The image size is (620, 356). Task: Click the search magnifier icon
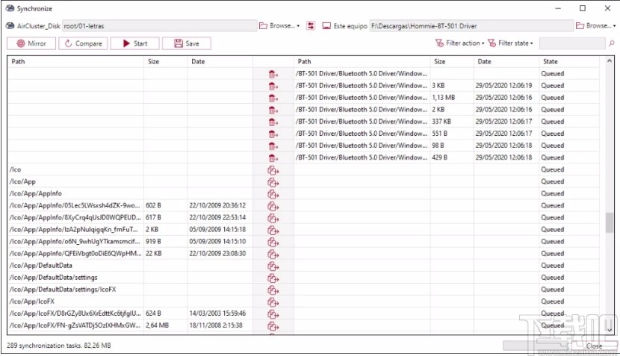612,43
